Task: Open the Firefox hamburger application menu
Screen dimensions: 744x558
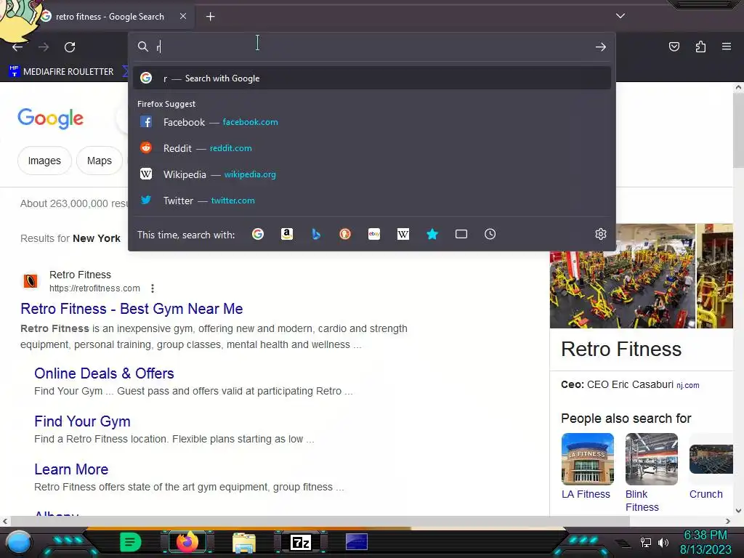Action: 727,46
